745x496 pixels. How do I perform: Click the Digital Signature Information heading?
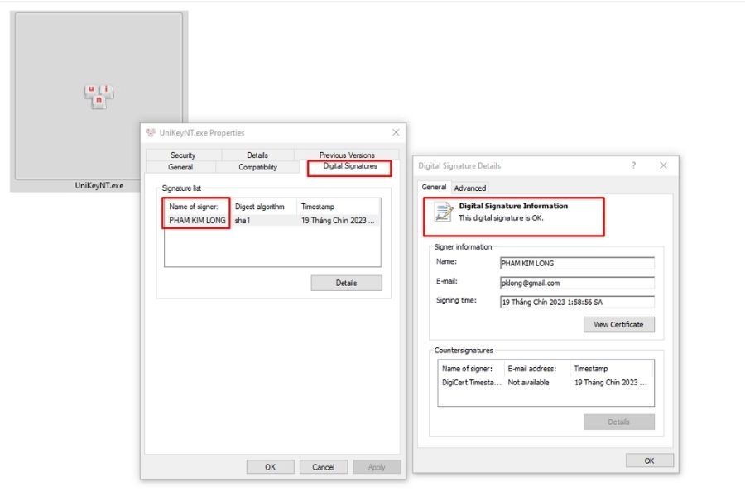[x=513, y=206]
